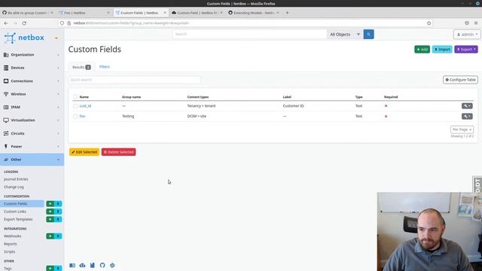Expand the Virtualization menu section
Screen dimensions: 482x271
pyautogui.click(x=32, y=120)
